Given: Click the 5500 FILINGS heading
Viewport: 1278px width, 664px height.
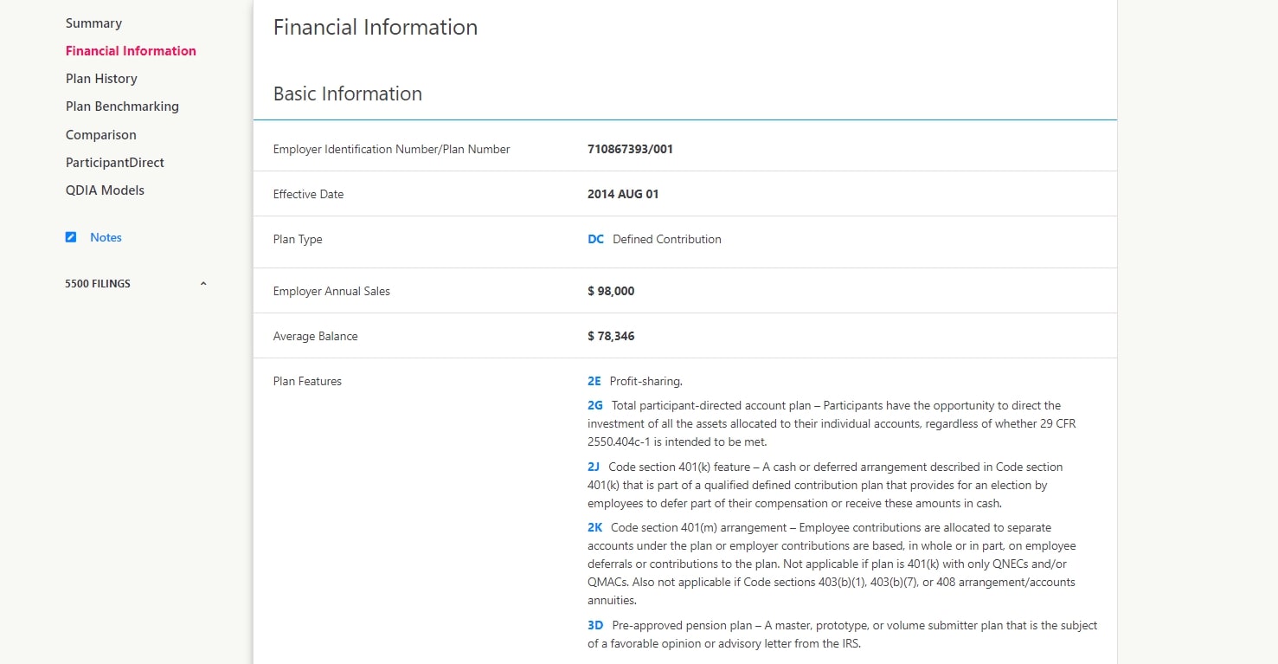Looking at the screenshot, I should (98, 284).
